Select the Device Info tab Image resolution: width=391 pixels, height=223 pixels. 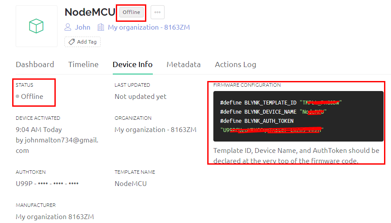133,64
